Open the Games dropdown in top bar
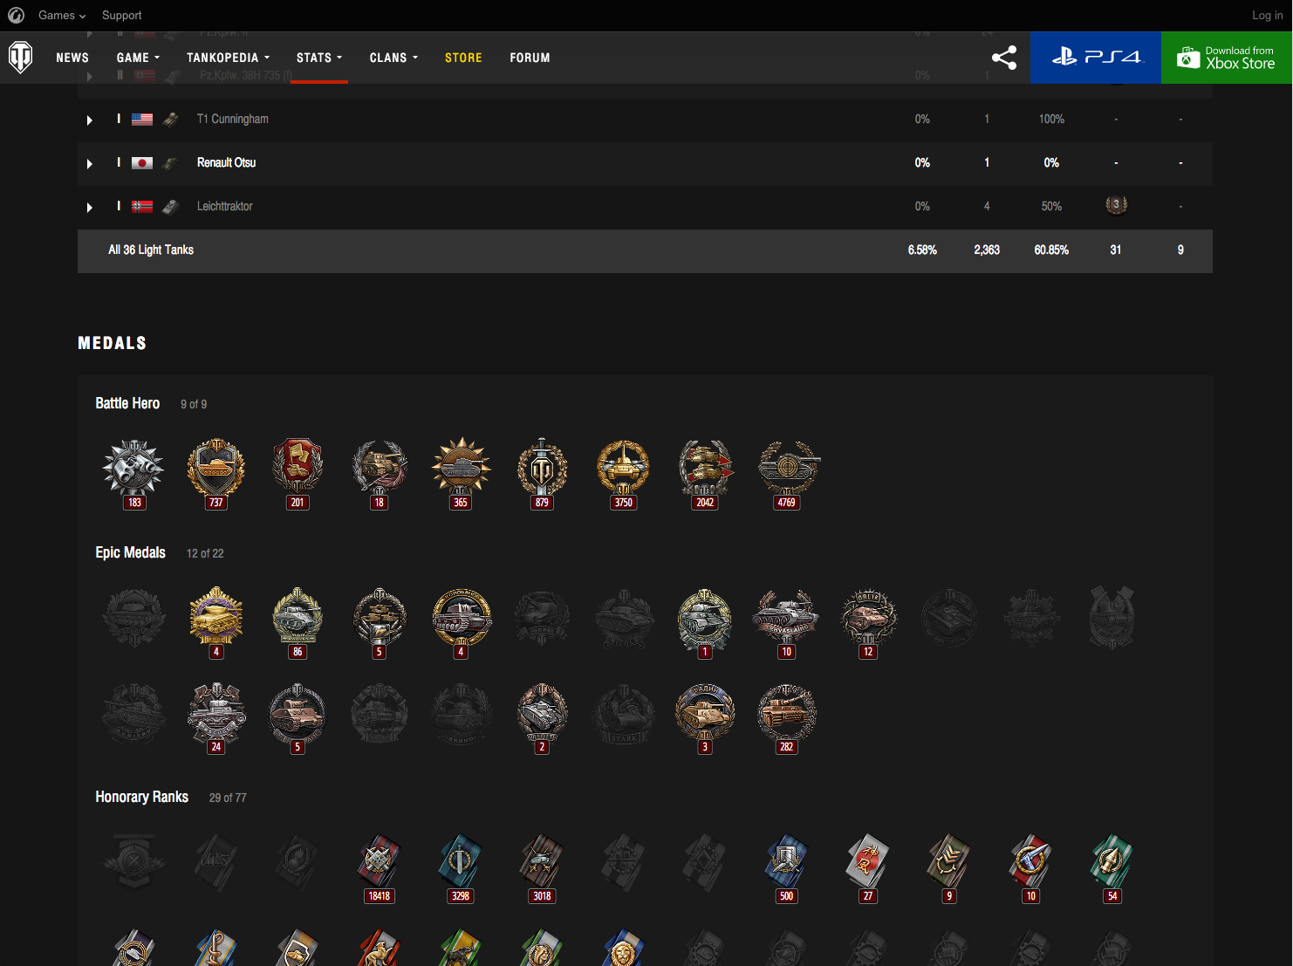The image size is (1293, 966). point(62,15)
